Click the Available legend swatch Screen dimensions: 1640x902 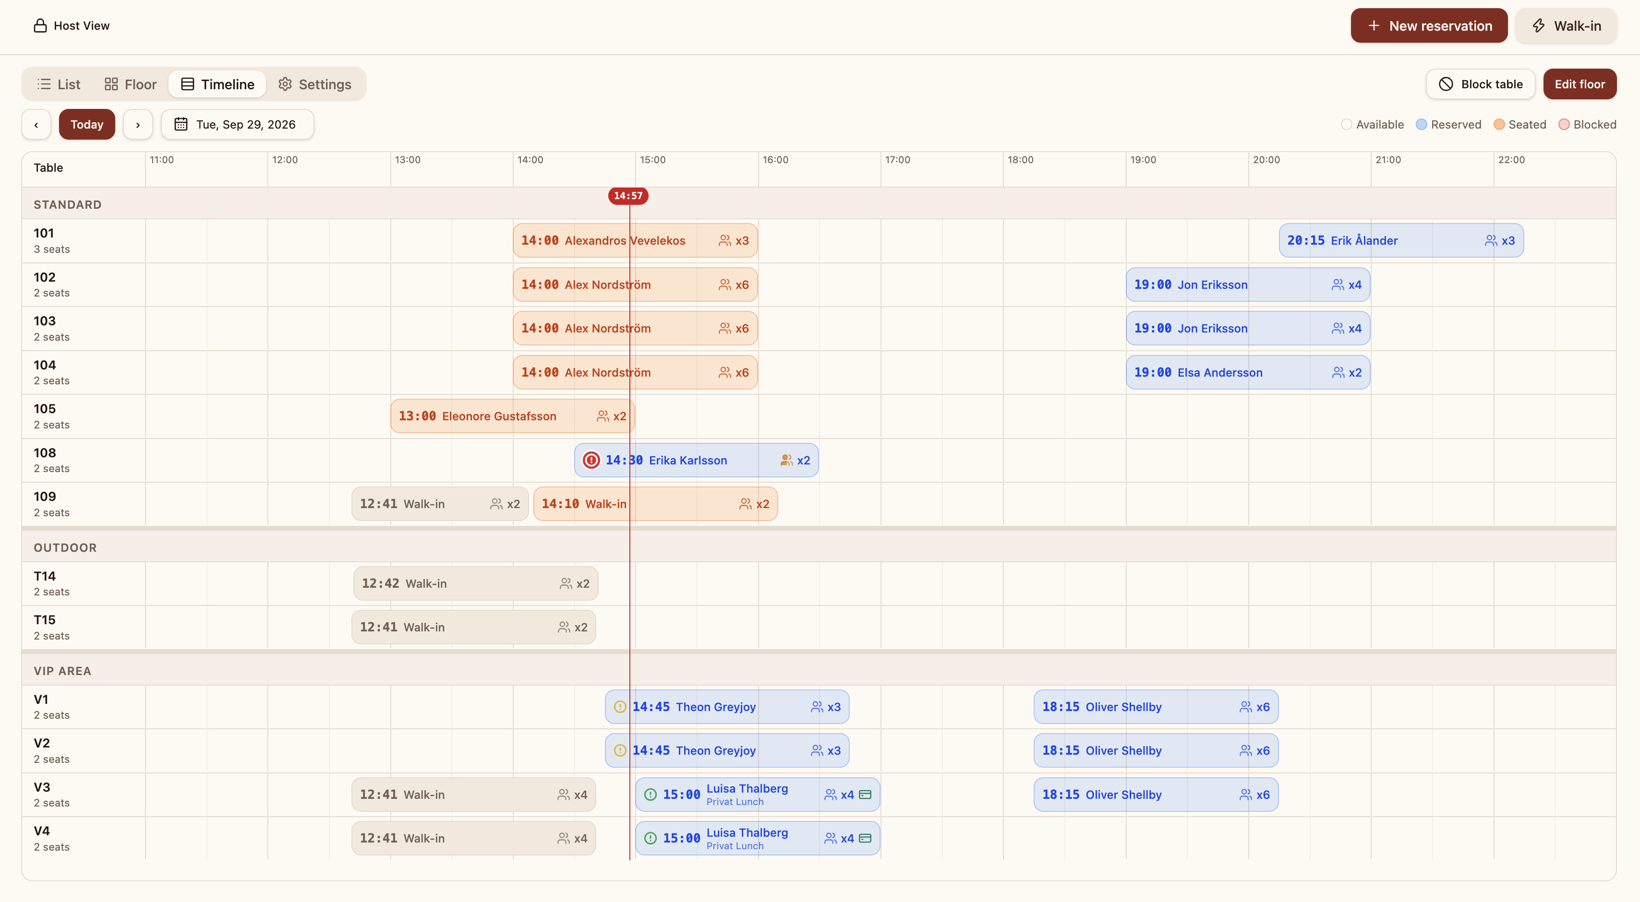1346,124
